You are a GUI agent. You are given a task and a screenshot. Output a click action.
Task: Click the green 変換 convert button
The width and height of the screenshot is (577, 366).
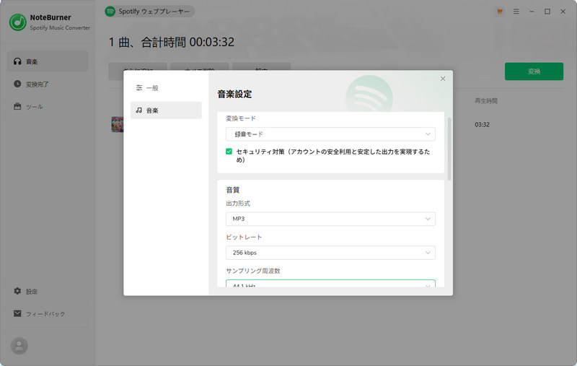534,71
